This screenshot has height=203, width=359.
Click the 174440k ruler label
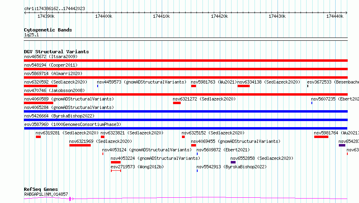click(x=335, y=16)
